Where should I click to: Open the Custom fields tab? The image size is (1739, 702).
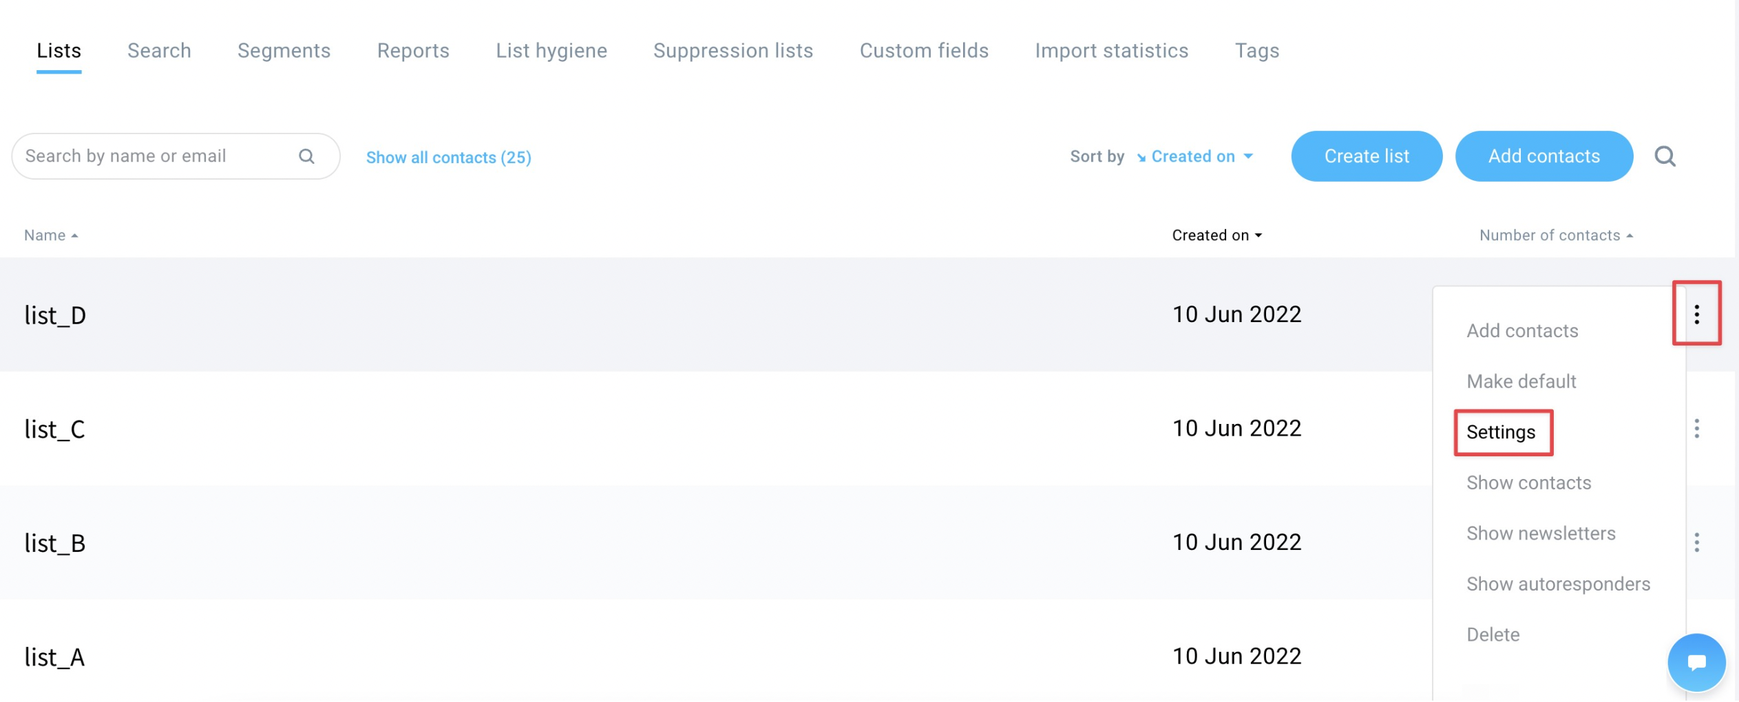pos(924,50)
